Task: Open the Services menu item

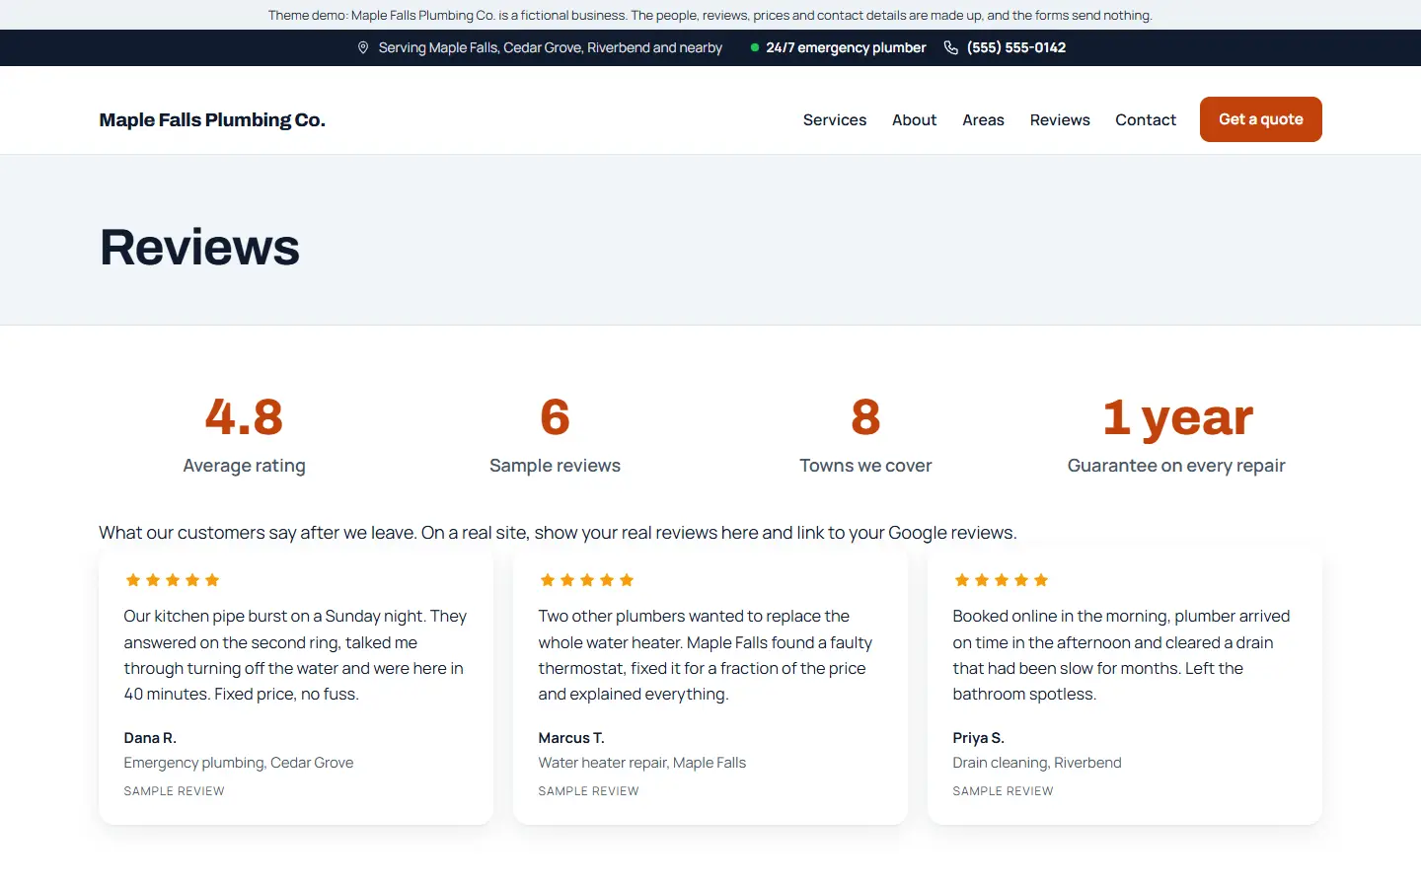Action: (x=835, y=119)
